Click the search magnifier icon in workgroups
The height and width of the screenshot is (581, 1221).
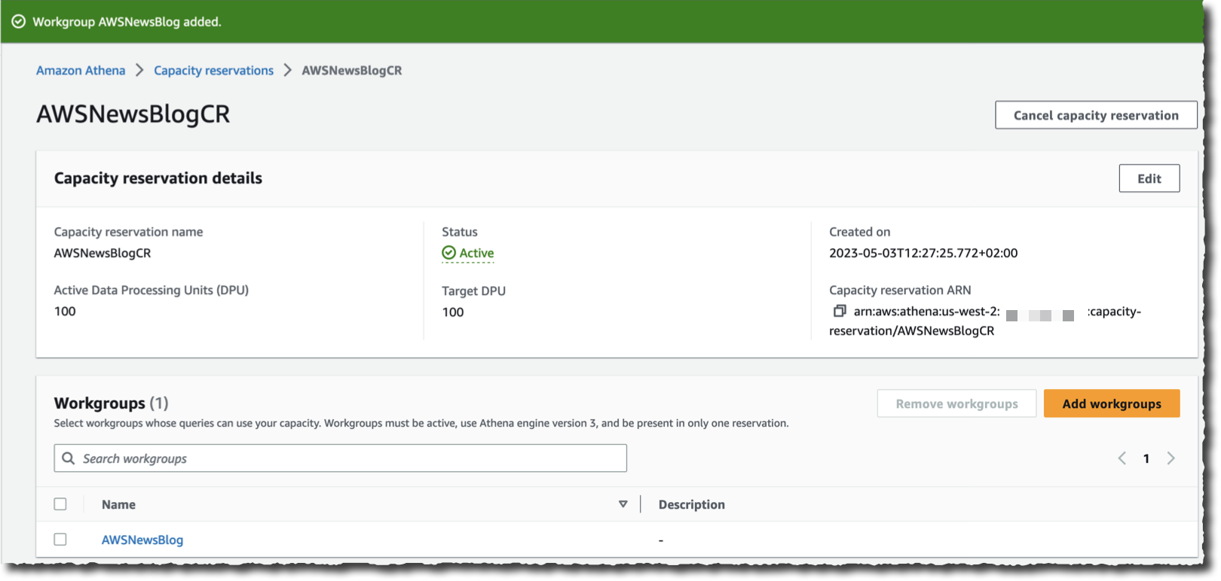pos(69,458)
